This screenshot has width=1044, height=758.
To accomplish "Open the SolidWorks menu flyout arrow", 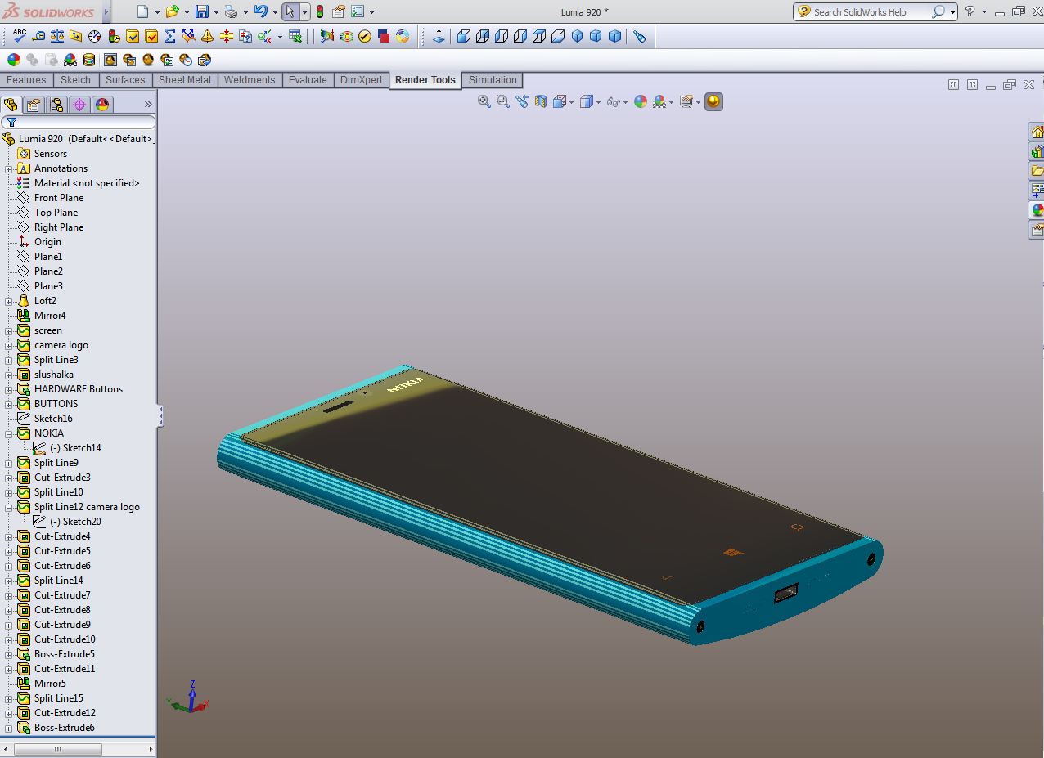I will pos(105,11).
